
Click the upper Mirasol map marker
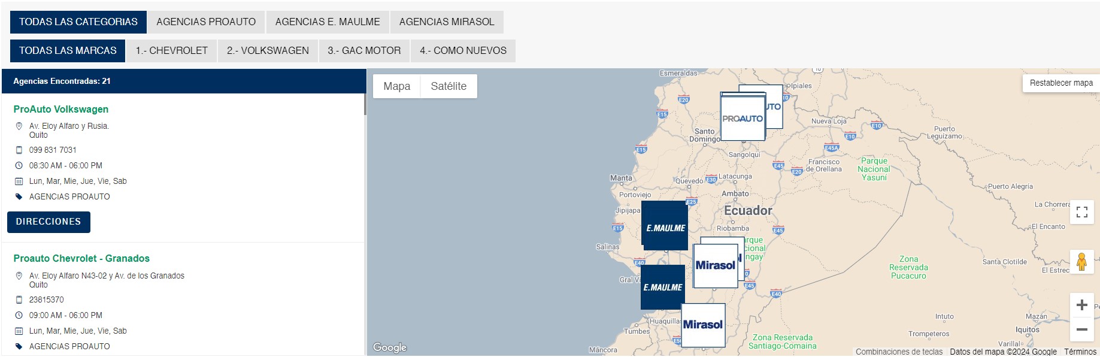pyautogui.click(x=716, y=265)
